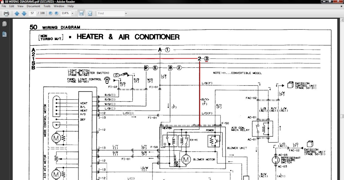Image resolution: width=344 pixels, height=180 pixels.
Task: Close the document with the small x
Action: point(342,6)
